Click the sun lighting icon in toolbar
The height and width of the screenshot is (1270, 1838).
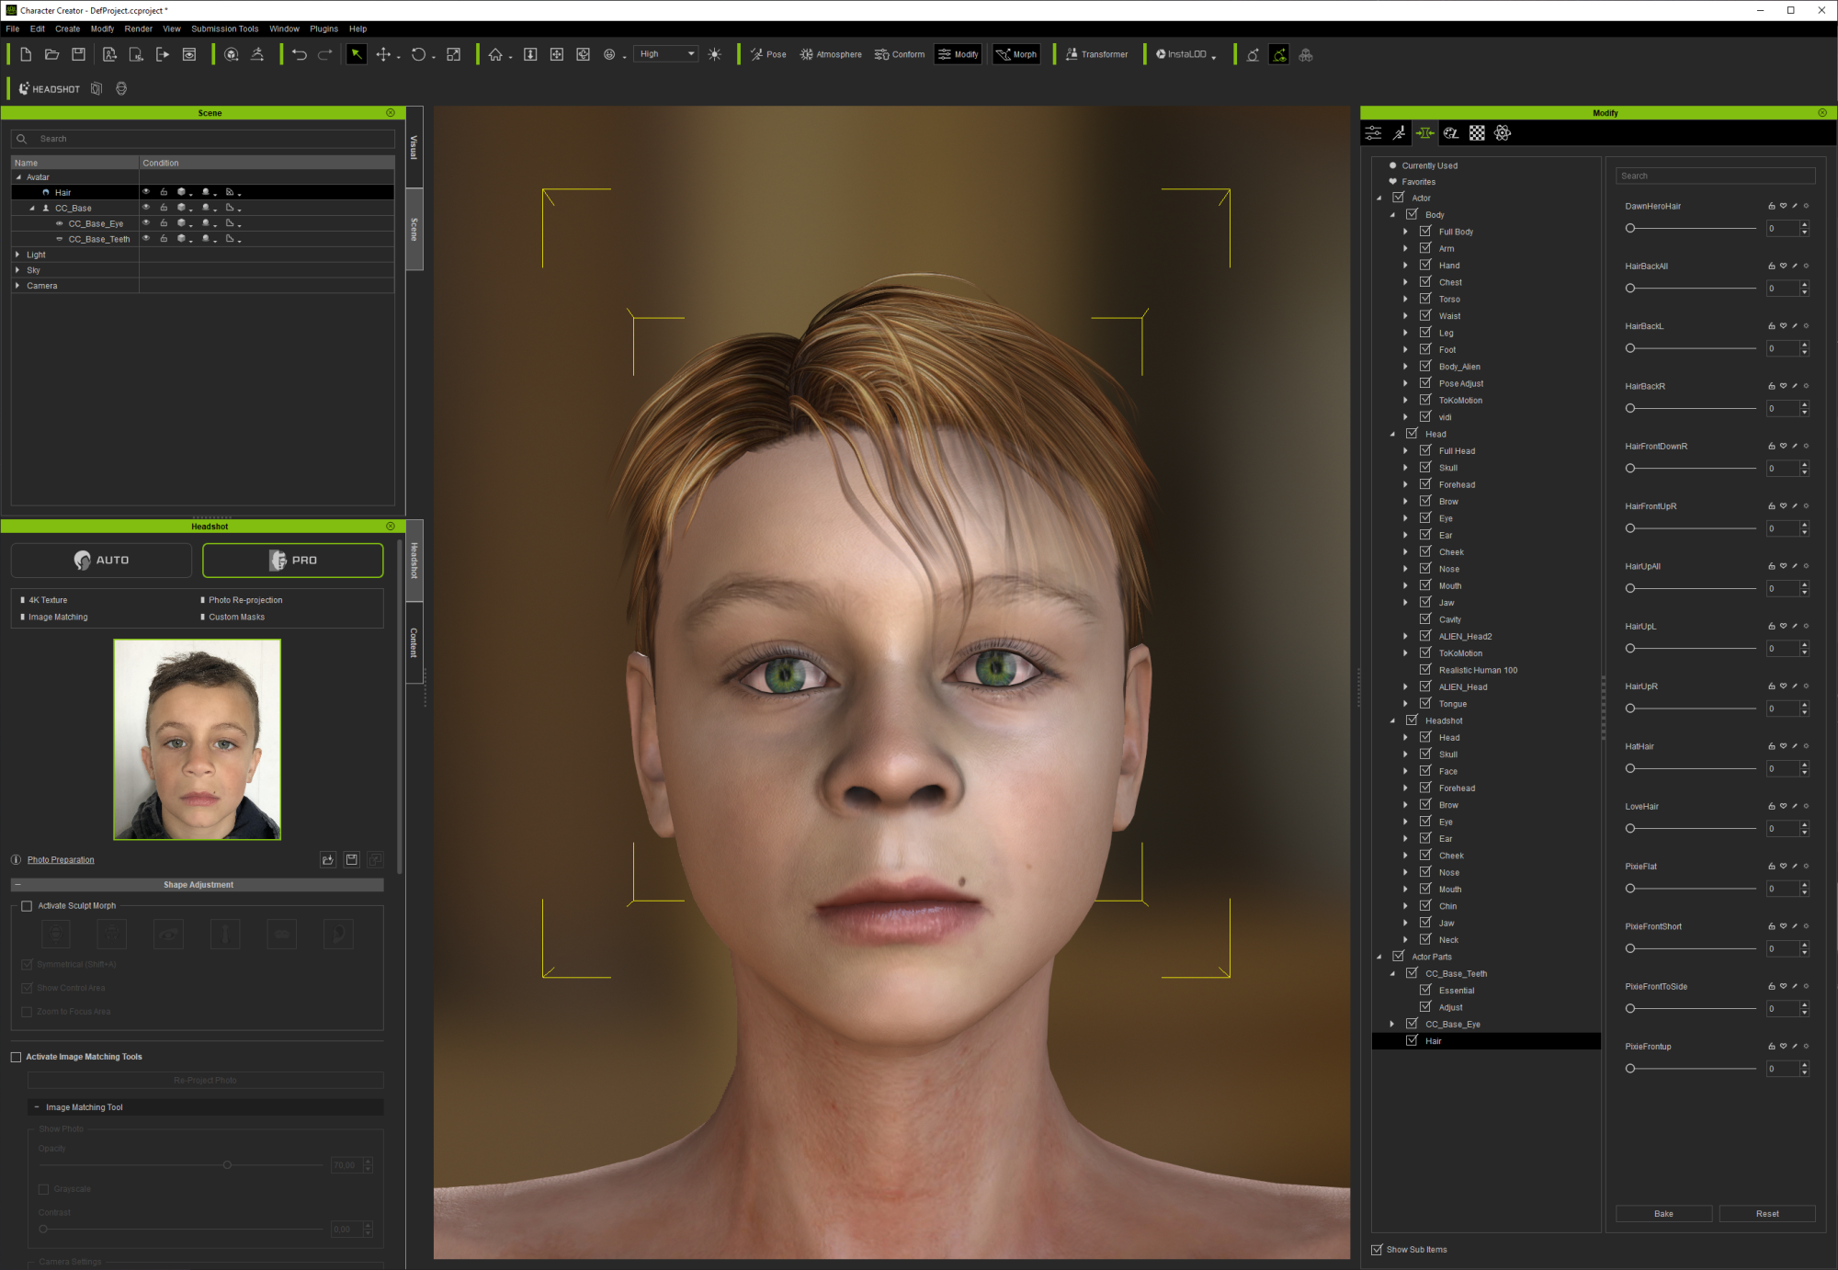(x=715, y=54)
